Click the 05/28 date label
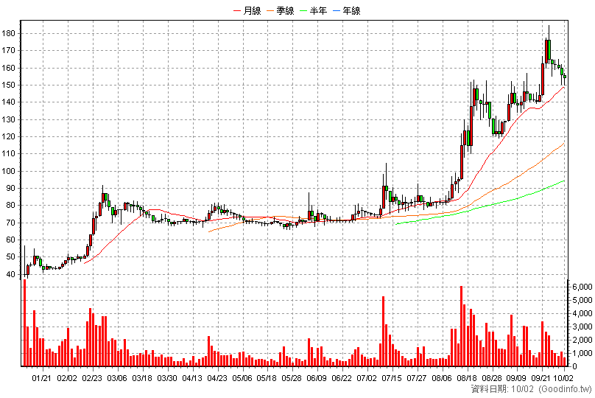Viewport: 595px width, 398px height. tap(292, 378)
